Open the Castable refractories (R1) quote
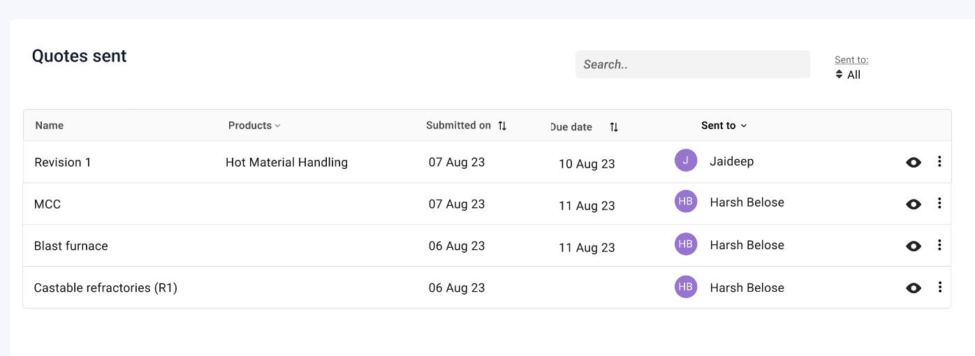Viewport: 975px width, 356px height. click(x=105, y=288)
